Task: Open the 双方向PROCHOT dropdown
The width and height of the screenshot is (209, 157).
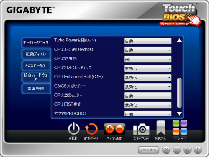Action: tap(148, 113)
